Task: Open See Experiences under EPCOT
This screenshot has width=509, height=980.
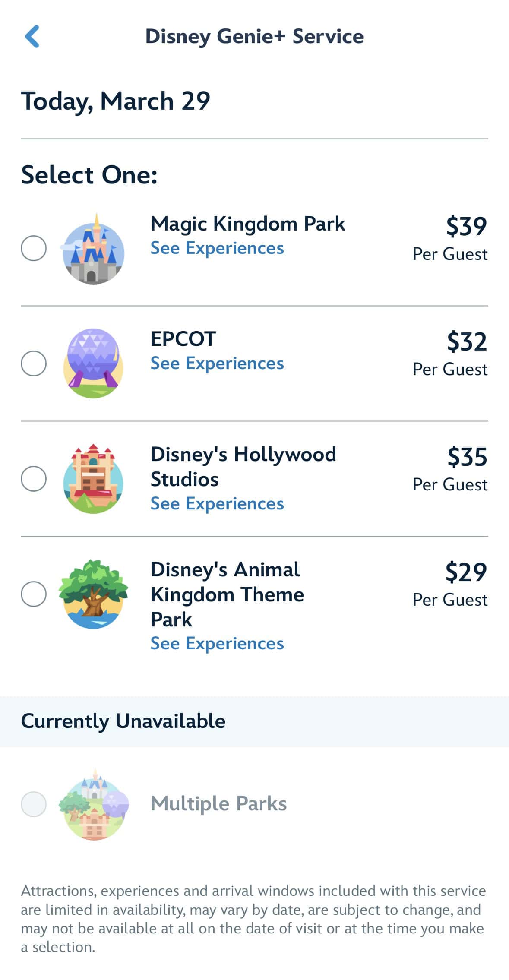Action: click(x=217, y=364)
